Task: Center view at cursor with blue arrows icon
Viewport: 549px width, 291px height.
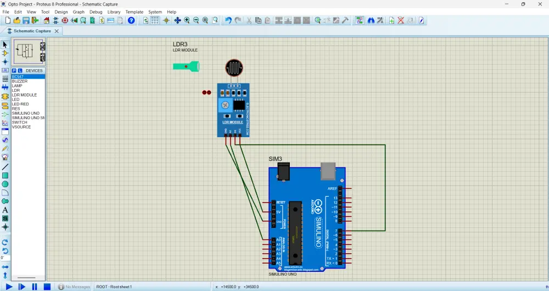Action: click(x=177, y=20)
